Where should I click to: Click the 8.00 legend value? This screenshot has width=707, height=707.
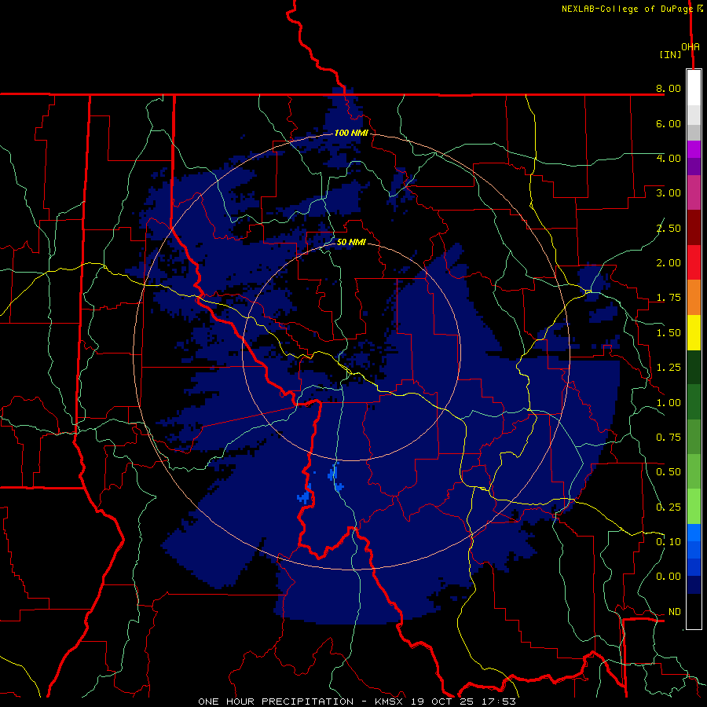point(669,88)
